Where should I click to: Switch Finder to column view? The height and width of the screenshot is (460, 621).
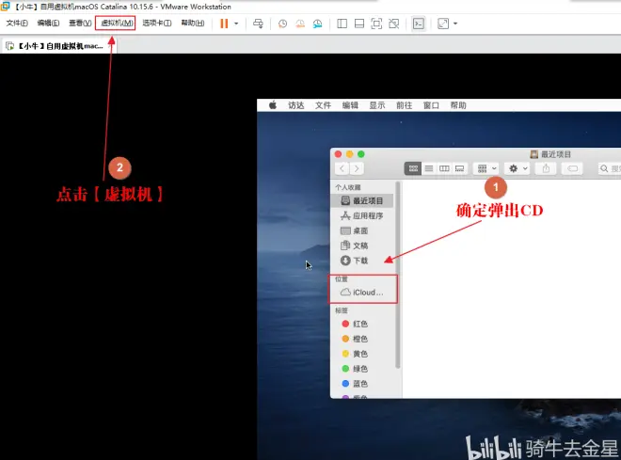444,168
